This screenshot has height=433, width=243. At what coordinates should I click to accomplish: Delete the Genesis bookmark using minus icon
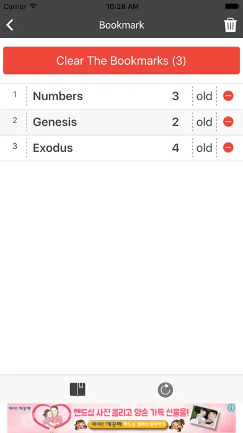(228, 121)
